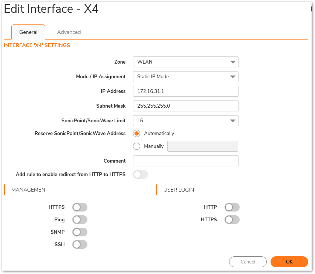Enable HTTP user login toggle
Image resolution: width=315 pixels, height=274 pixels.
pos(232,207)
